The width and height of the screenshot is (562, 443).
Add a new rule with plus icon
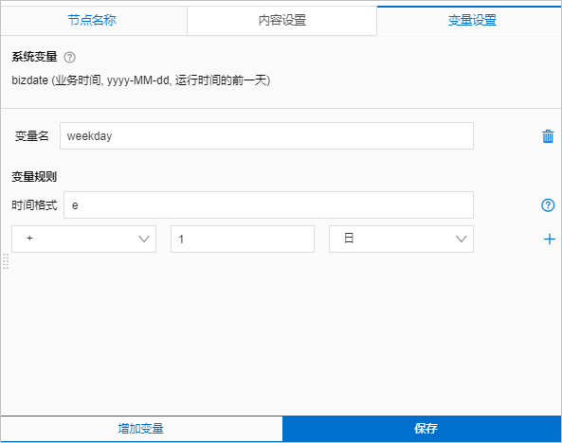549,239
